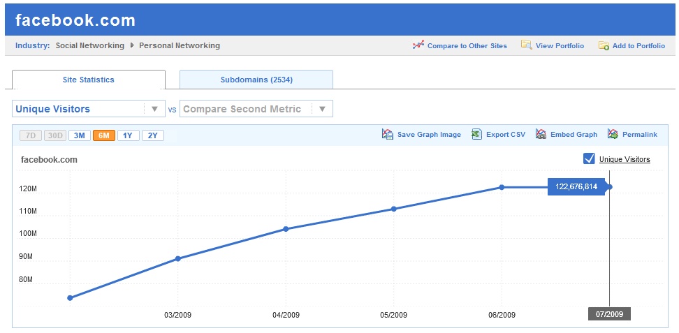Click the 80M y-axis label
This screenshot has height=333, width=679.
[26, 279]
